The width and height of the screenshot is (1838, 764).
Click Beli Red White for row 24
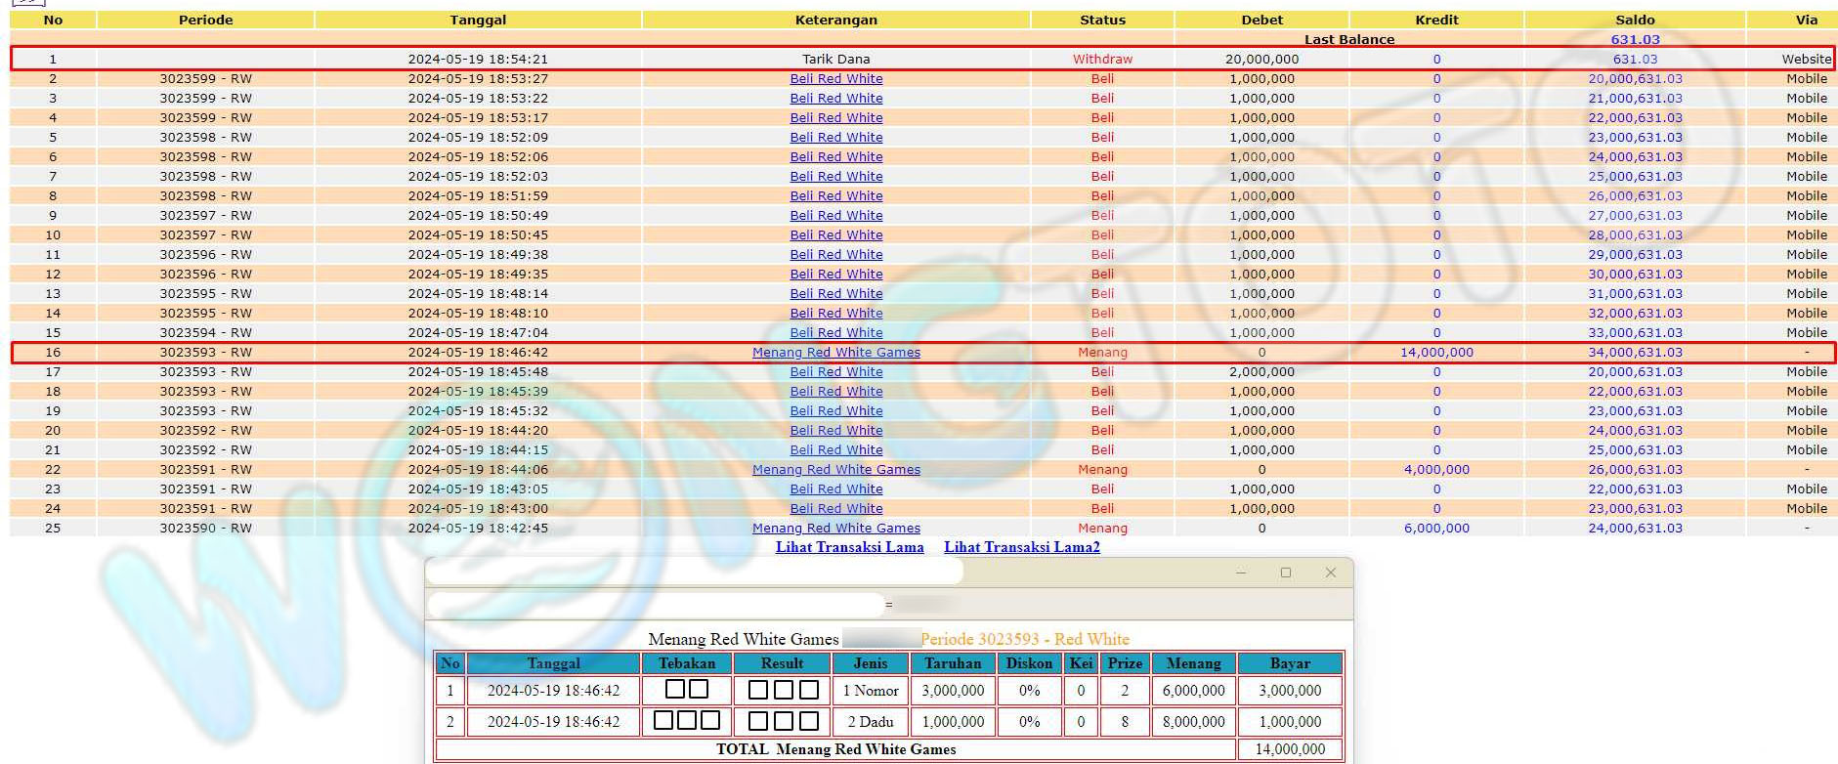tap(835, 509)
